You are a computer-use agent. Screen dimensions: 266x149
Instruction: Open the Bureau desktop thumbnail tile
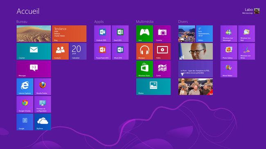34,33
